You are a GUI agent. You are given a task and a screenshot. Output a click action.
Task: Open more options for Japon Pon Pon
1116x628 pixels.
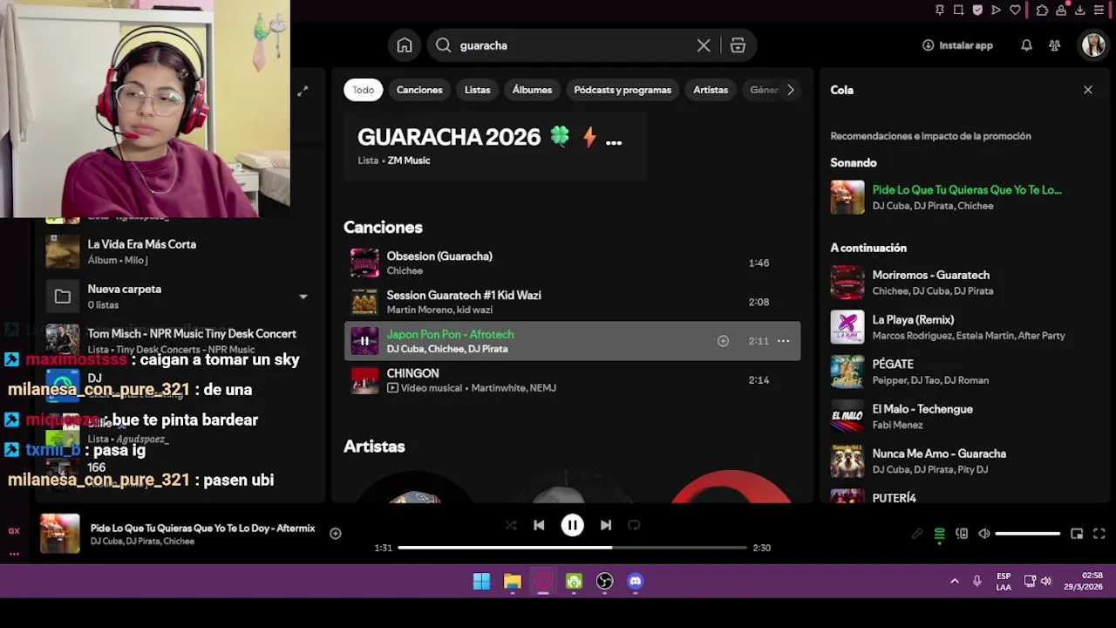pos(783,341)
